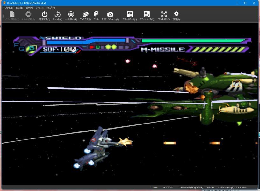Click the SDF-100 score label
This screenshot has height=191, width=260.
tap(60, 49)
